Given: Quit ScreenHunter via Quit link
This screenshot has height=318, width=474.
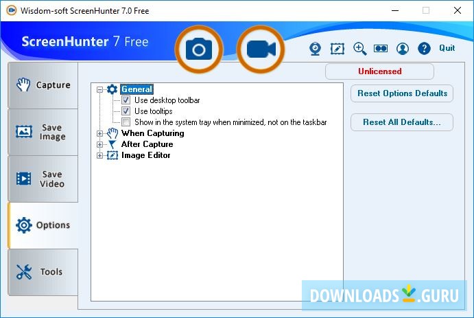Looking at the screenshot, I should click(447, 48).
